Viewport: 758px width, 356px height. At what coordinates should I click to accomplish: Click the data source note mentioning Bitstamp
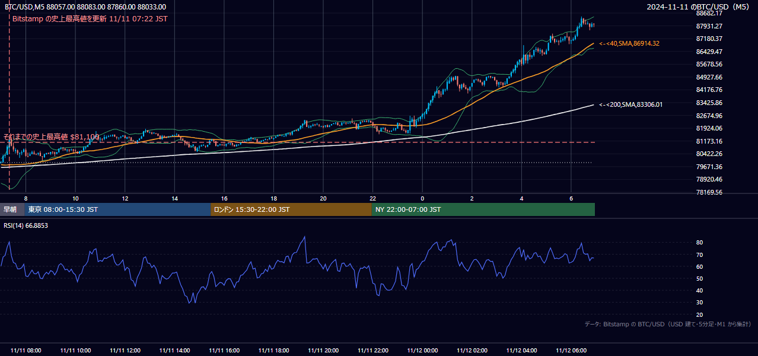668,324
